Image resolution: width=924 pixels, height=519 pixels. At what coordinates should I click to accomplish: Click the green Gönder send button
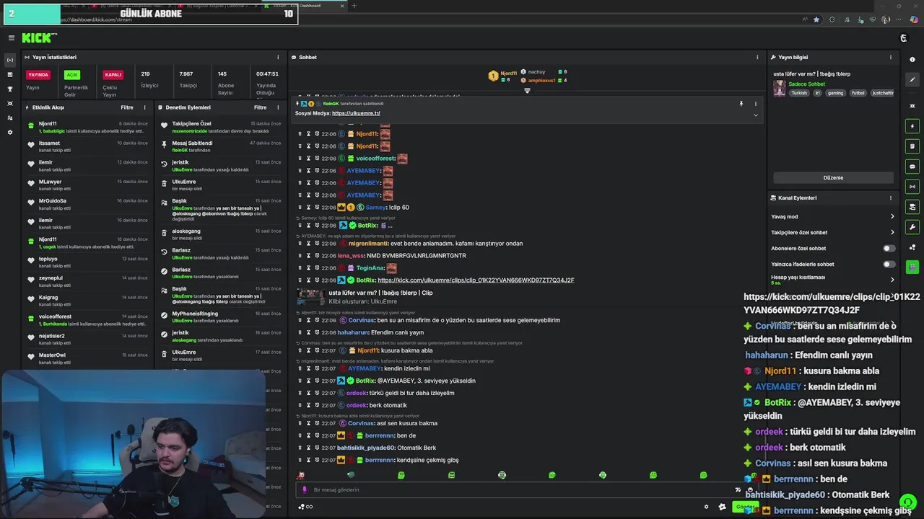[x=745, y=507]
